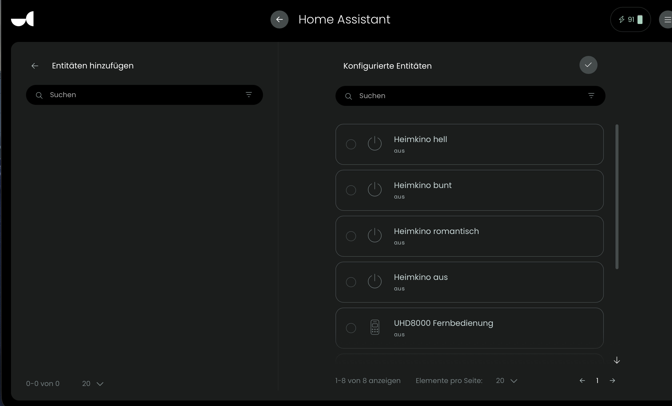Click the scroll-down arrow below the entity list
The height and width of the screenshot is (406, 672).
click(617, 360)
